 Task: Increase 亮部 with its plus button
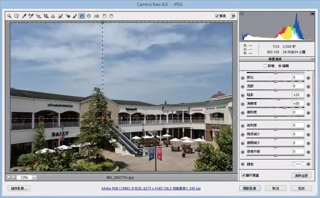pyautogui.click(x=308, y=87)
